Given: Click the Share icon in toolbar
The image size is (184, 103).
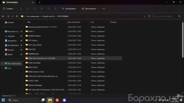Looking at the screenshot, I should (x=49, y=9).
